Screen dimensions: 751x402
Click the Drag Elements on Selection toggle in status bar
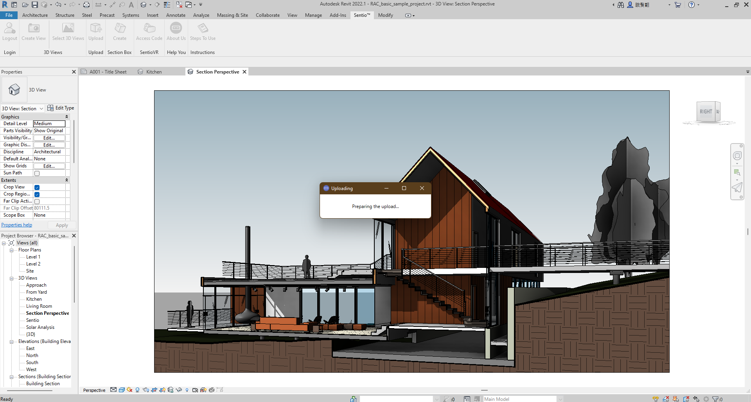[696, 399]
